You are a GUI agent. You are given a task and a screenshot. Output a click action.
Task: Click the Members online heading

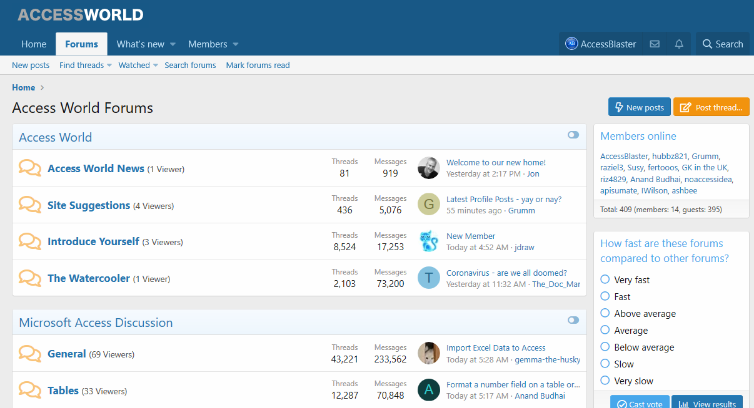[638, 136]
